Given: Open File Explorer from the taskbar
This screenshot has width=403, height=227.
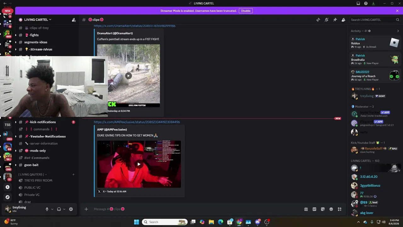Looking at the screenshot, I should (211, 222).
